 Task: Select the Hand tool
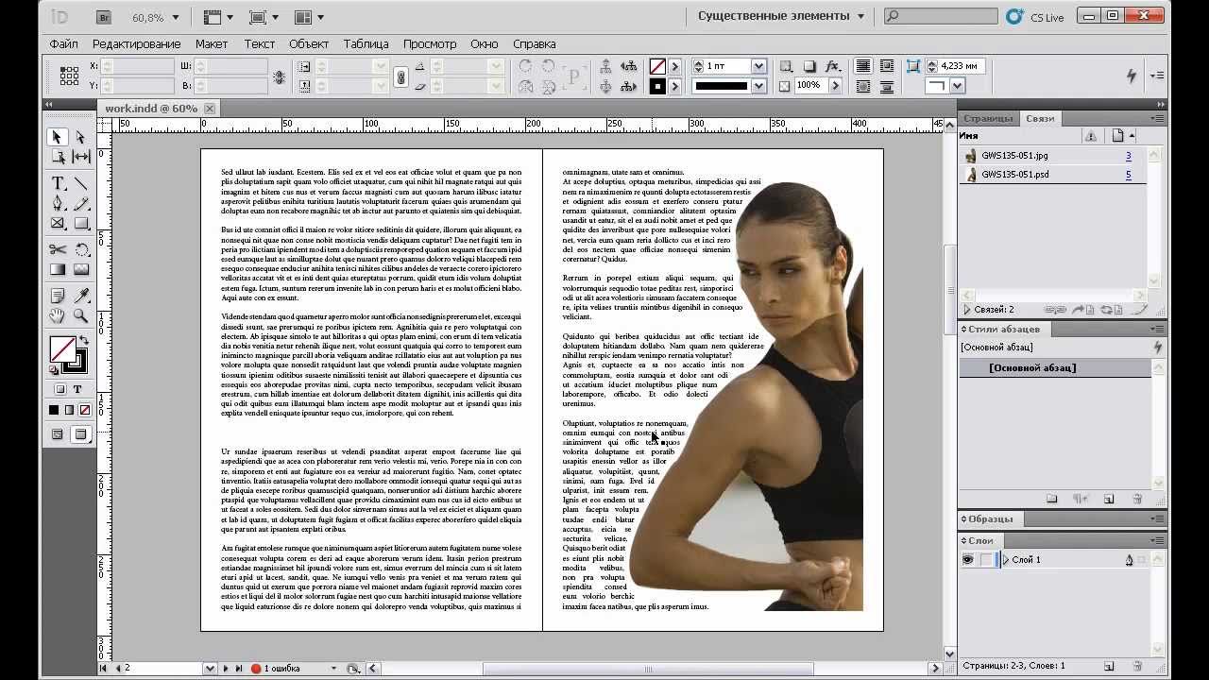point(58,315)
